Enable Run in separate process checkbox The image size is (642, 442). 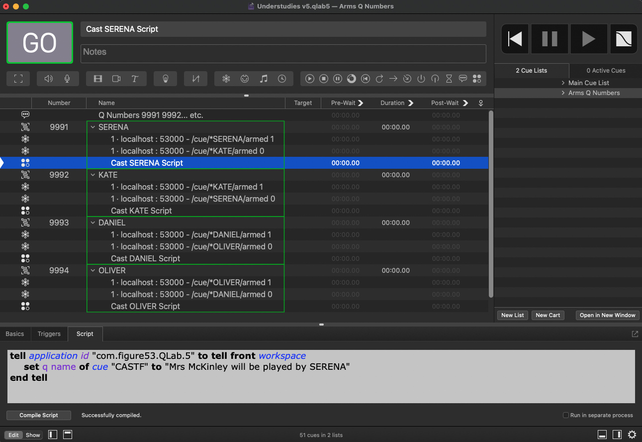(x=566, y=415)
